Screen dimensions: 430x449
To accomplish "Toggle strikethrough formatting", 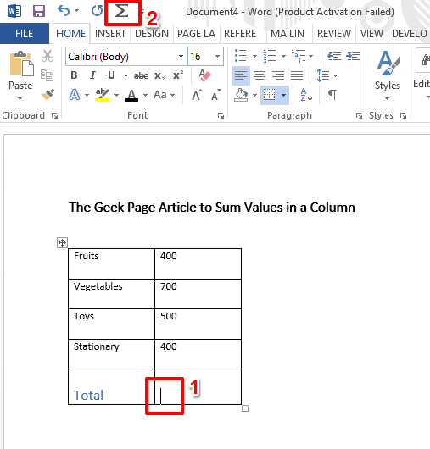I will coord(141,75).
